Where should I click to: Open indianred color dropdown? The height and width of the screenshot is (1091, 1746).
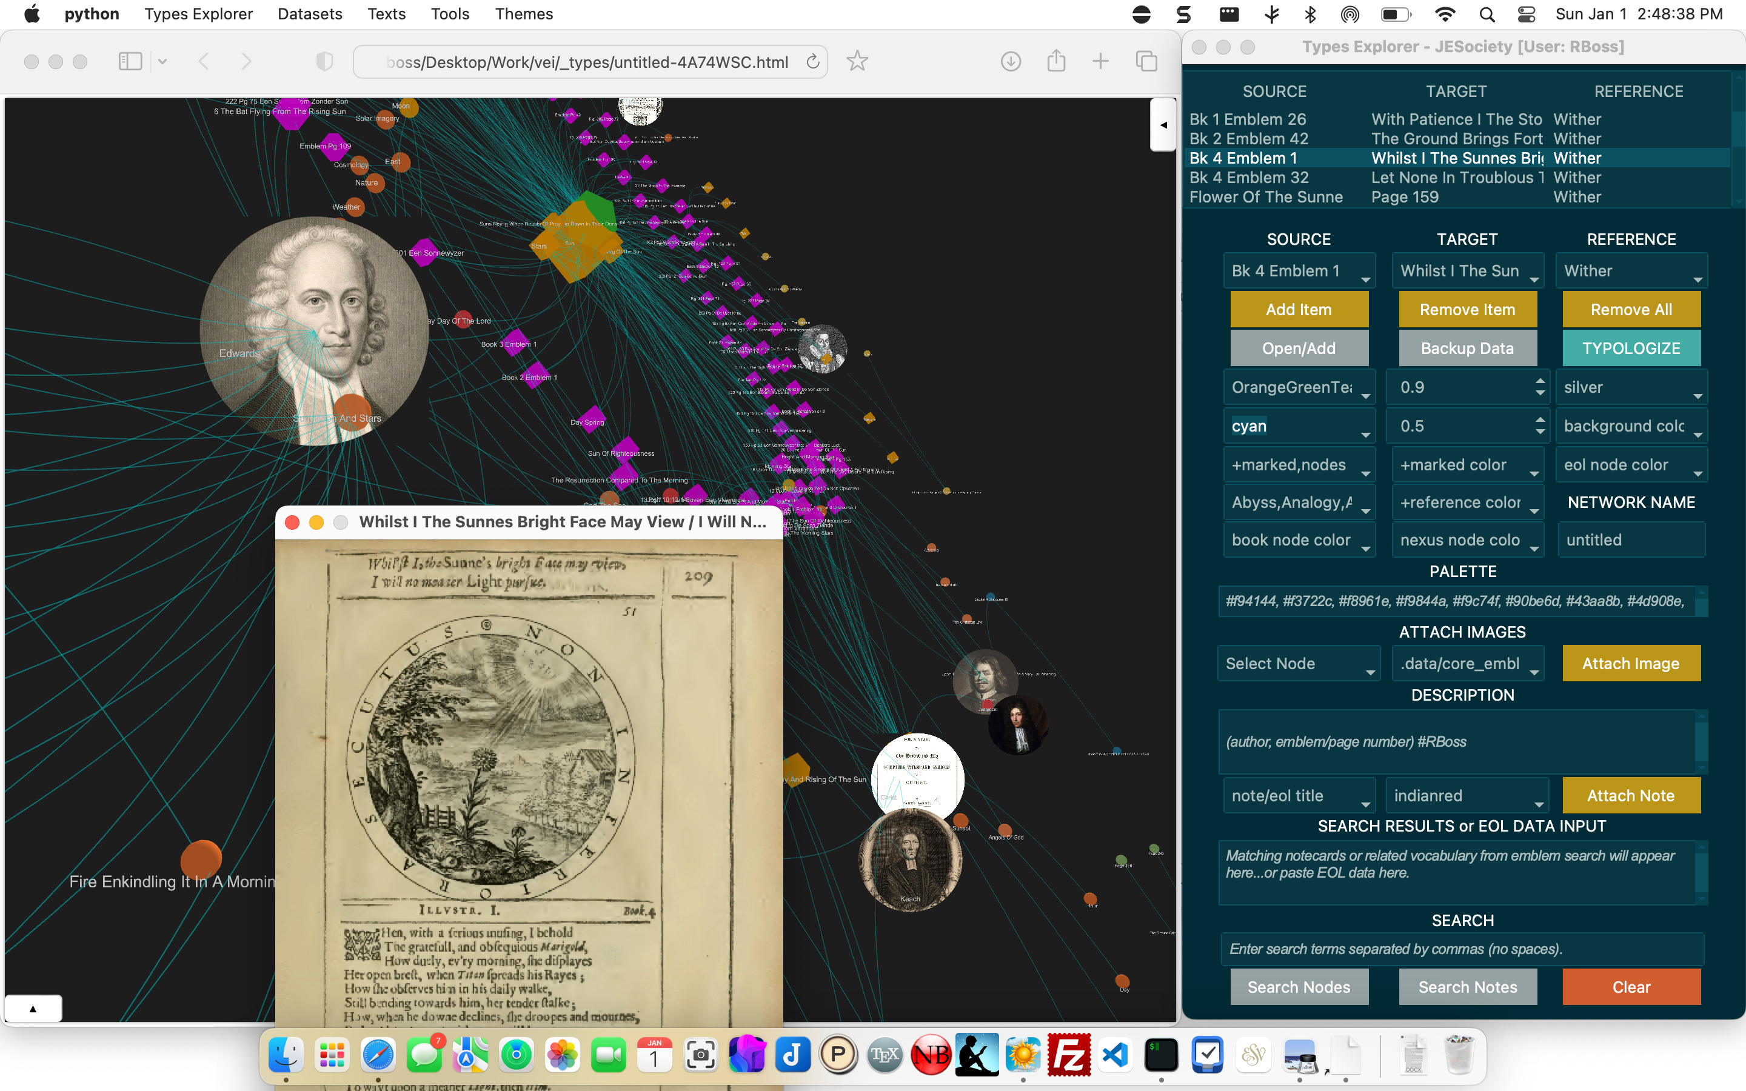click(x=1468, y=796)
